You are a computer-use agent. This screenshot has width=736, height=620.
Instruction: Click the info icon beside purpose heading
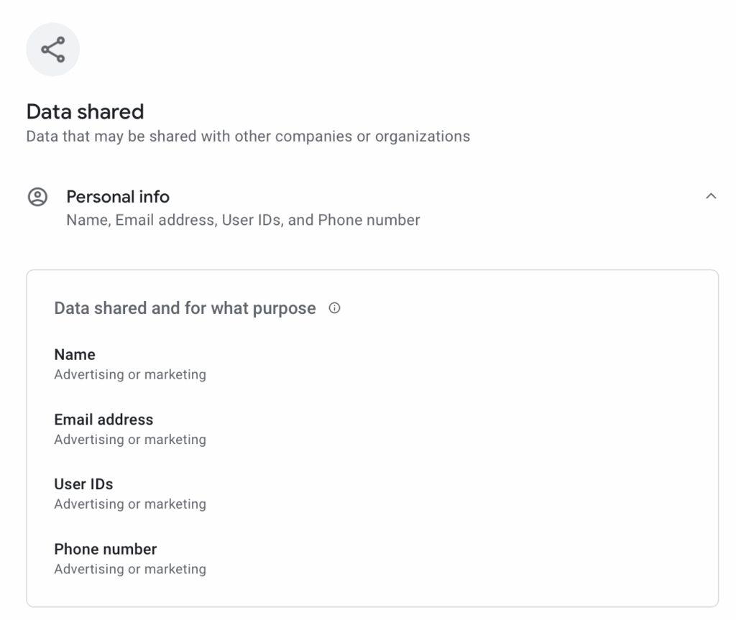pyautogui.click(x=333, y=308)
